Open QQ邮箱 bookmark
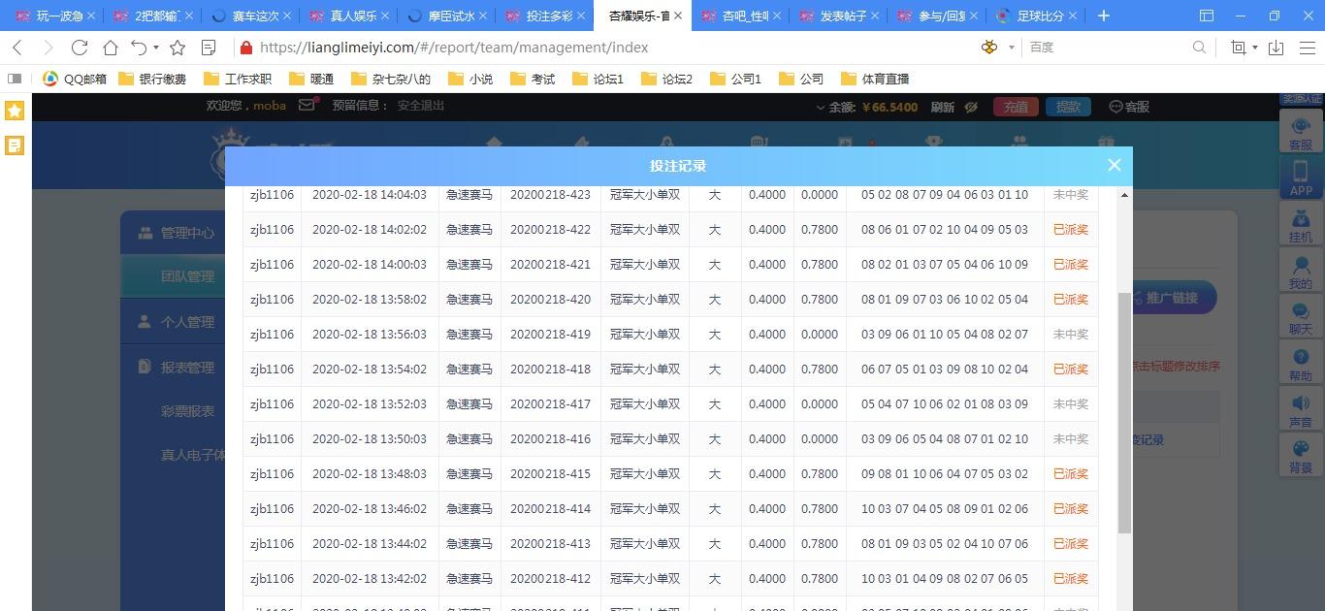Image resolution: width=1325 pixels, height=611 pixels. [75, 79]
